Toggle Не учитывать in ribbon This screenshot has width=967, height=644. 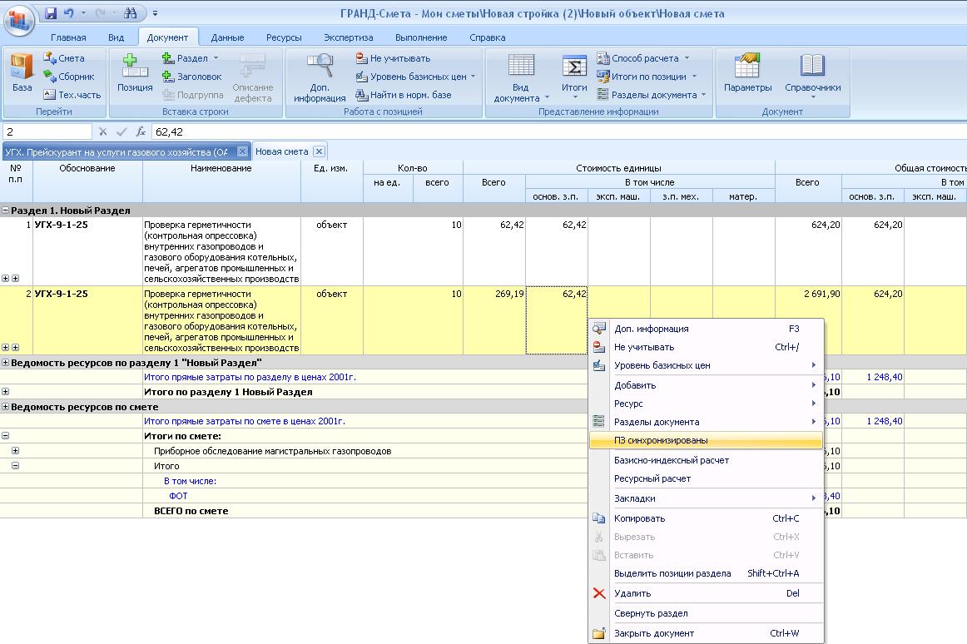[x=393, y=58]
